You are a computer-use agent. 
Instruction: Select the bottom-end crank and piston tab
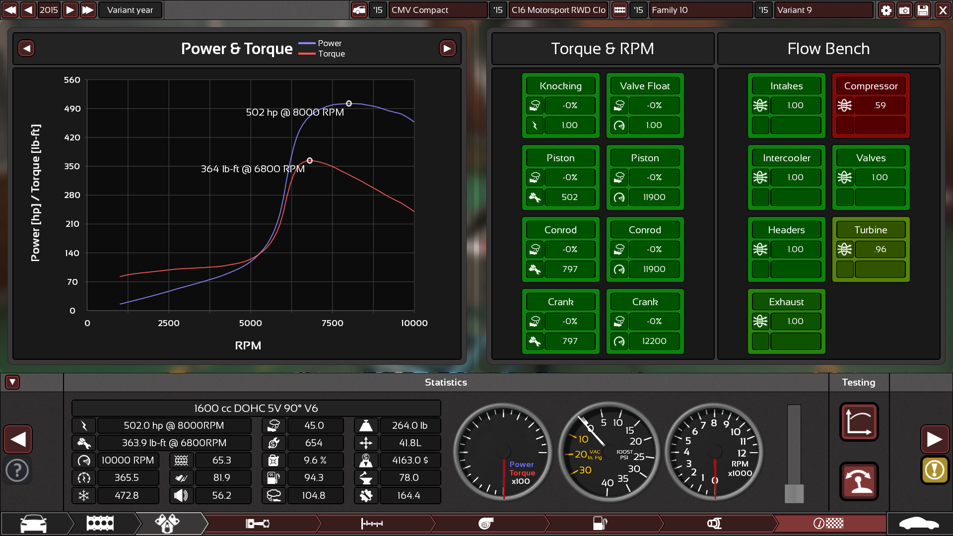pyautogui.click(x=257, y=523)
